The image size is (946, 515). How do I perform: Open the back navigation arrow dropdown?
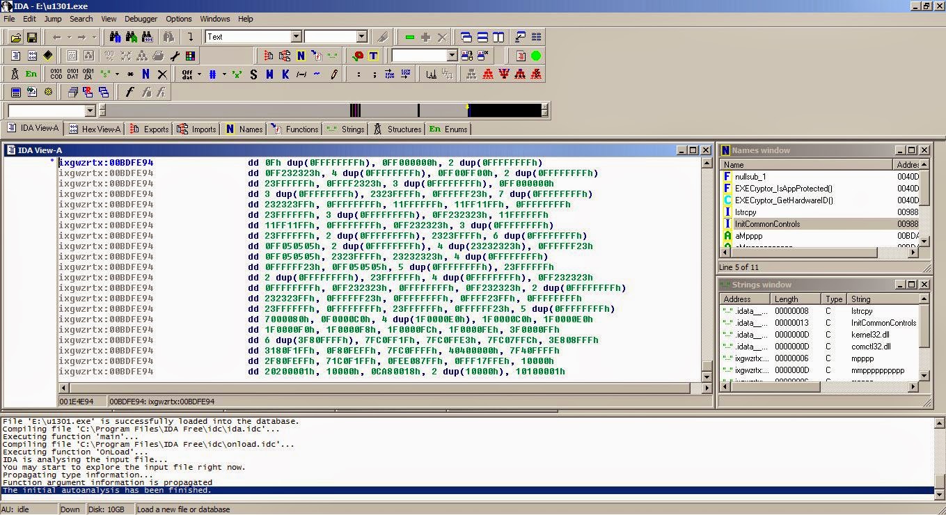69,37
